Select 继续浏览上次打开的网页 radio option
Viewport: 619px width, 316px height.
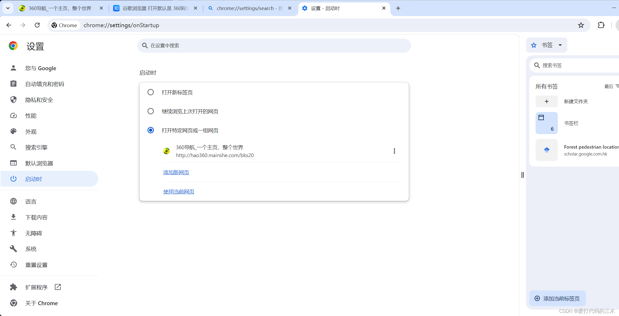point(151,111)
